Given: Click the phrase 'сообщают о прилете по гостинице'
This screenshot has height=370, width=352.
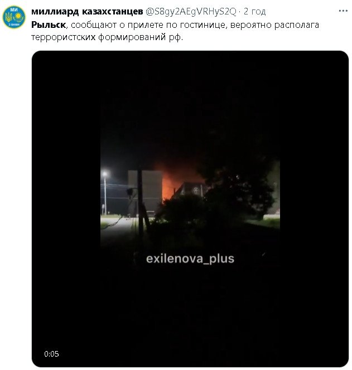Looking at the screenshot, I should (x=149, y=25).
